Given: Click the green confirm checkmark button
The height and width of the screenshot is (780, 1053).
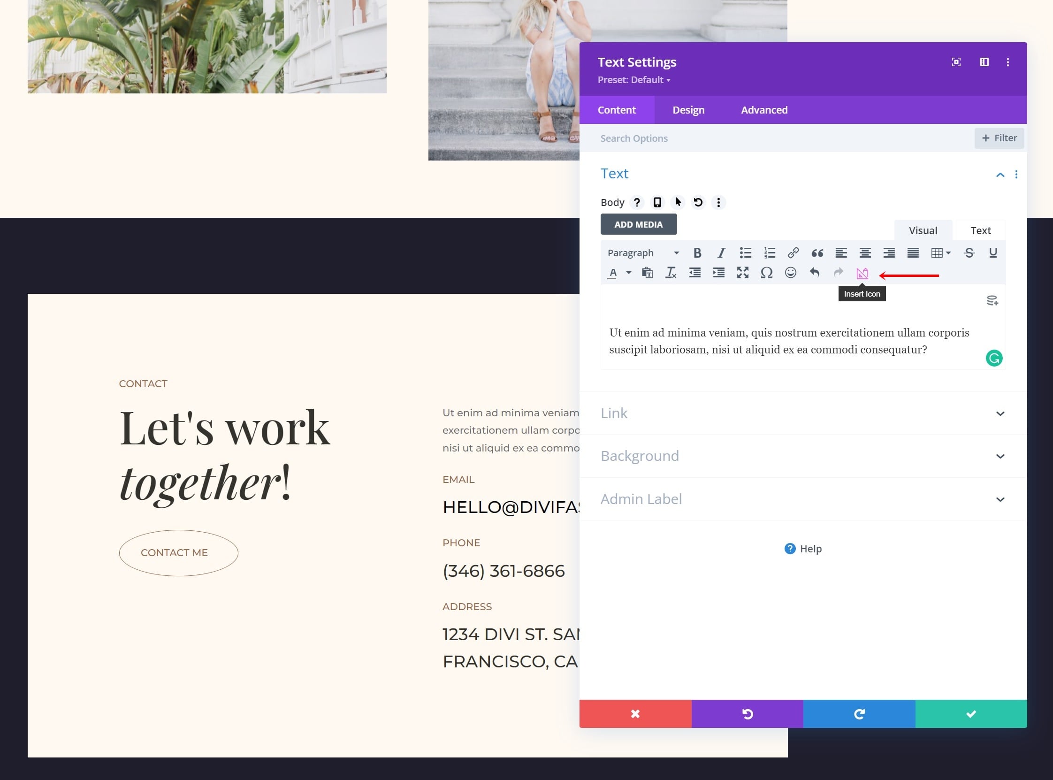Looking at the screenshot, I should pyautogui.click(x=971, y=714).
